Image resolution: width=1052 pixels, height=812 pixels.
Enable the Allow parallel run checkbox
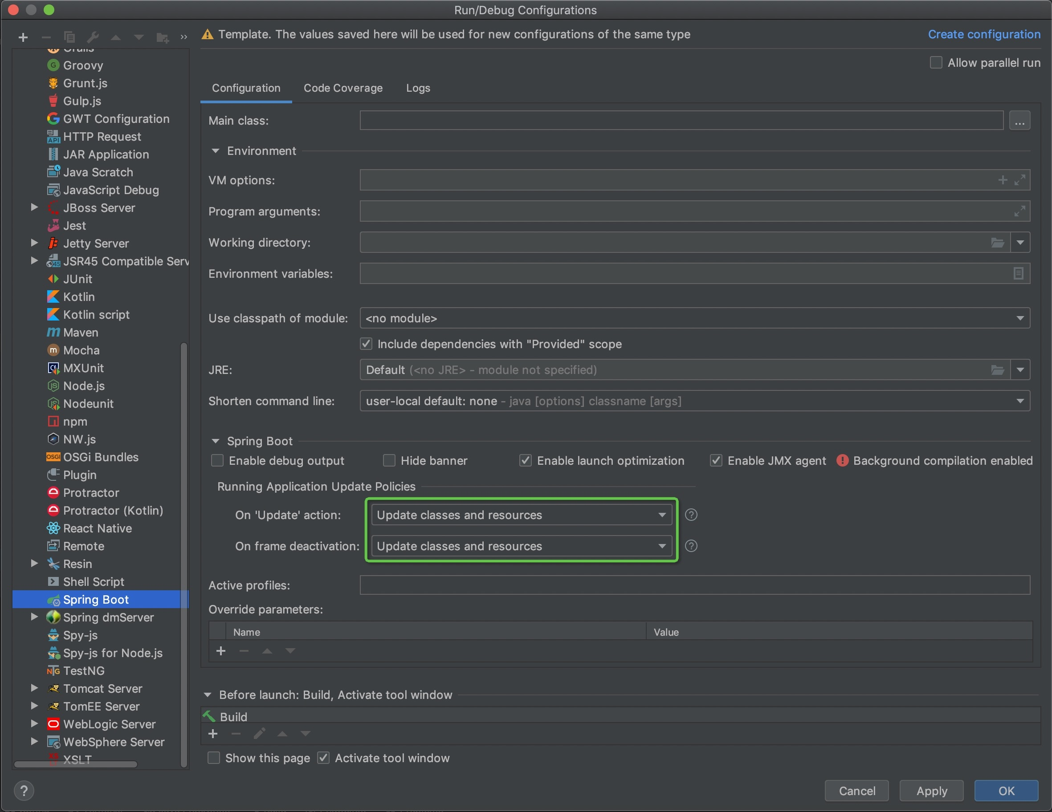click(935, 63)
